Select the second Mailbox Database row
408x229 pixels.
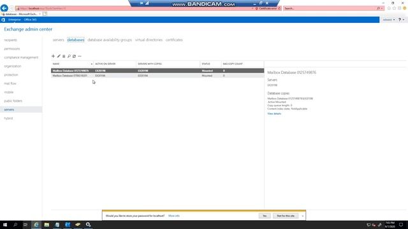[157, 76]
